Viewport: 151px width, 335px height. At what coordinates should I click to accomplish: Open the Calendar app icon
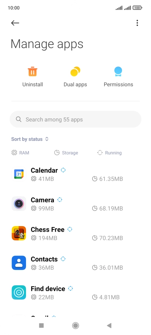19,174
